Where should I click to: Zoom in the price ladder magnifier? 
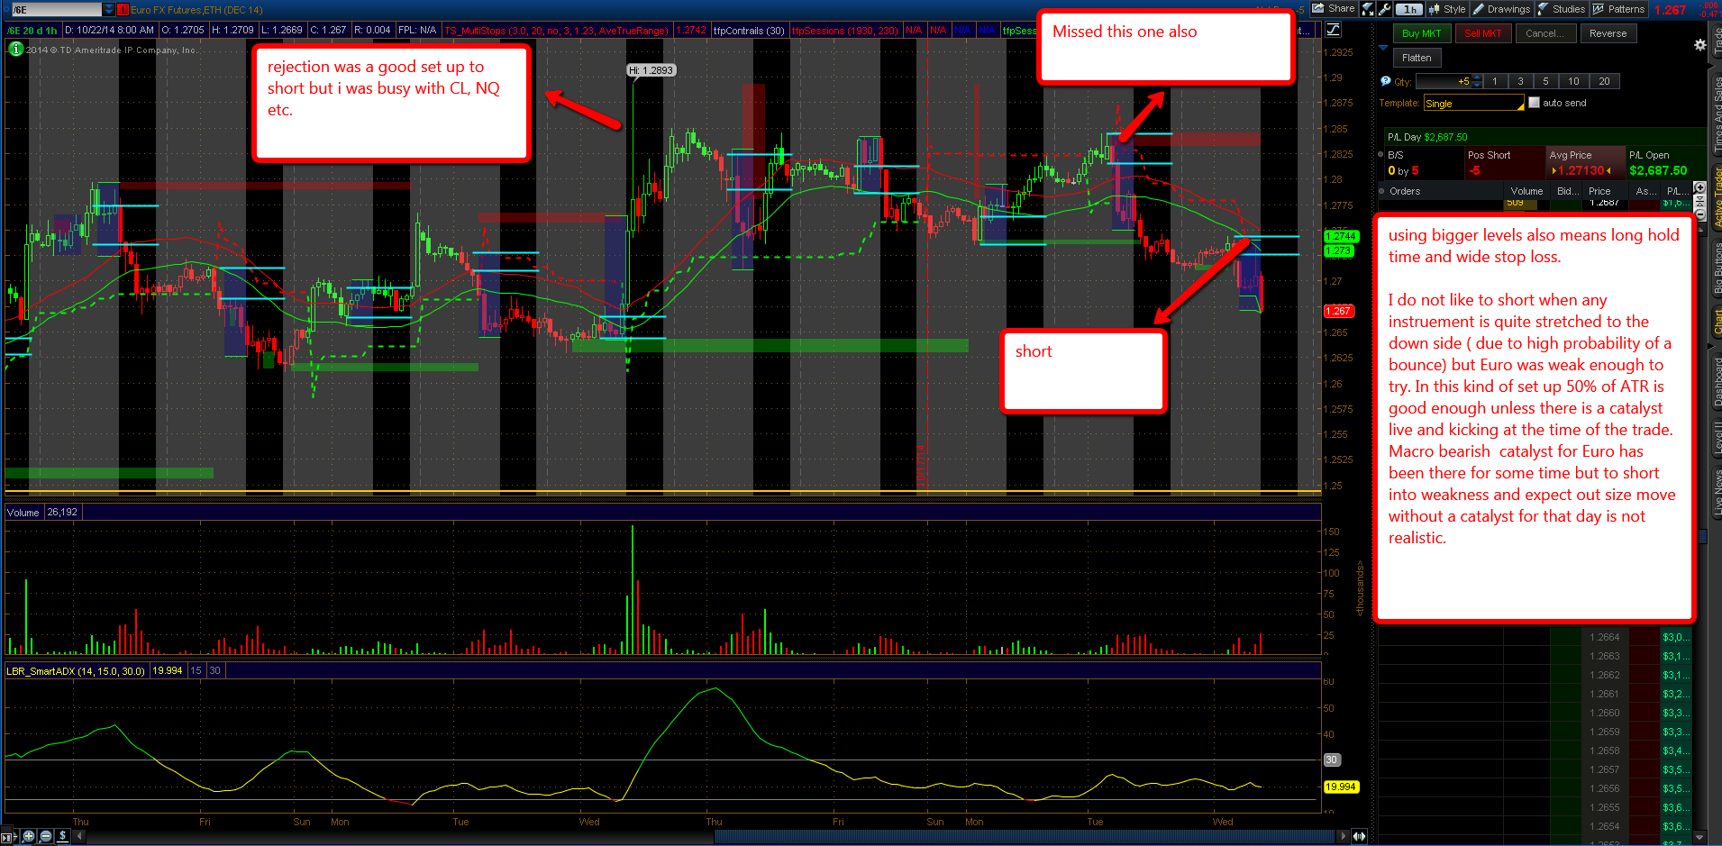[1700, 187]
